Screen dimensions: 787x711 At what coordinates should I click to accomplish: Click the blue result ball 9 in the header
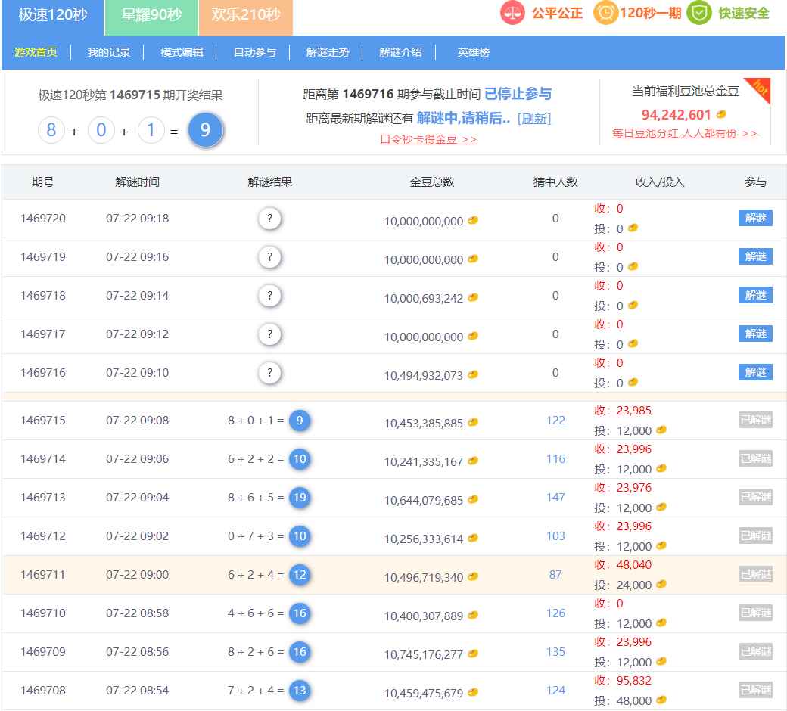[205, 130]
